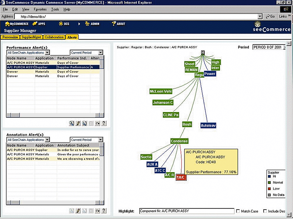
Task: Expand the address bar dropdown arrow
Action: (260, 16)
